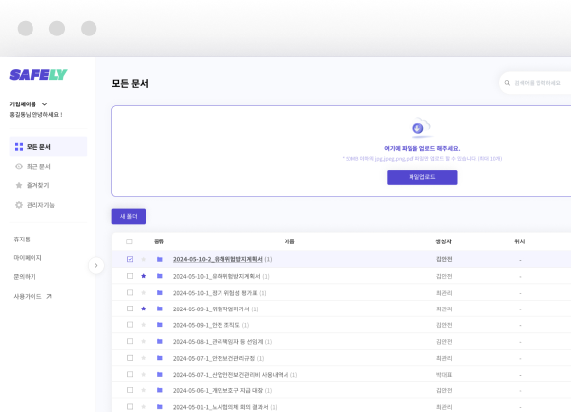Click the search magnifier icon

tap(507, 83)
